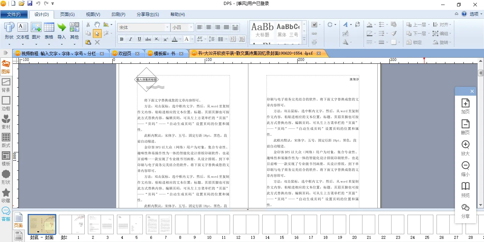Close the floating page tools panel
The image size is (484, 242).
tap(472, 91)
